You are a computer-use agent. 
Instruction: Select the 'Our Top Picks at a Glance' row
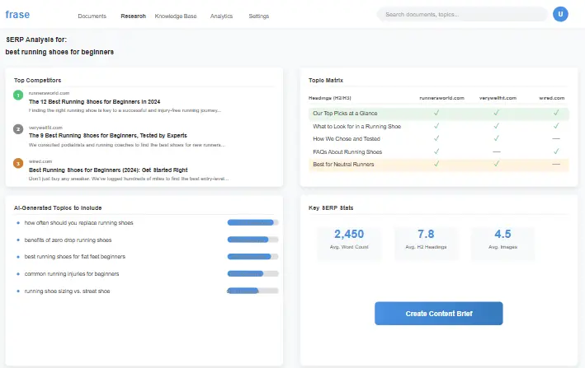click(x=439, y=113)
